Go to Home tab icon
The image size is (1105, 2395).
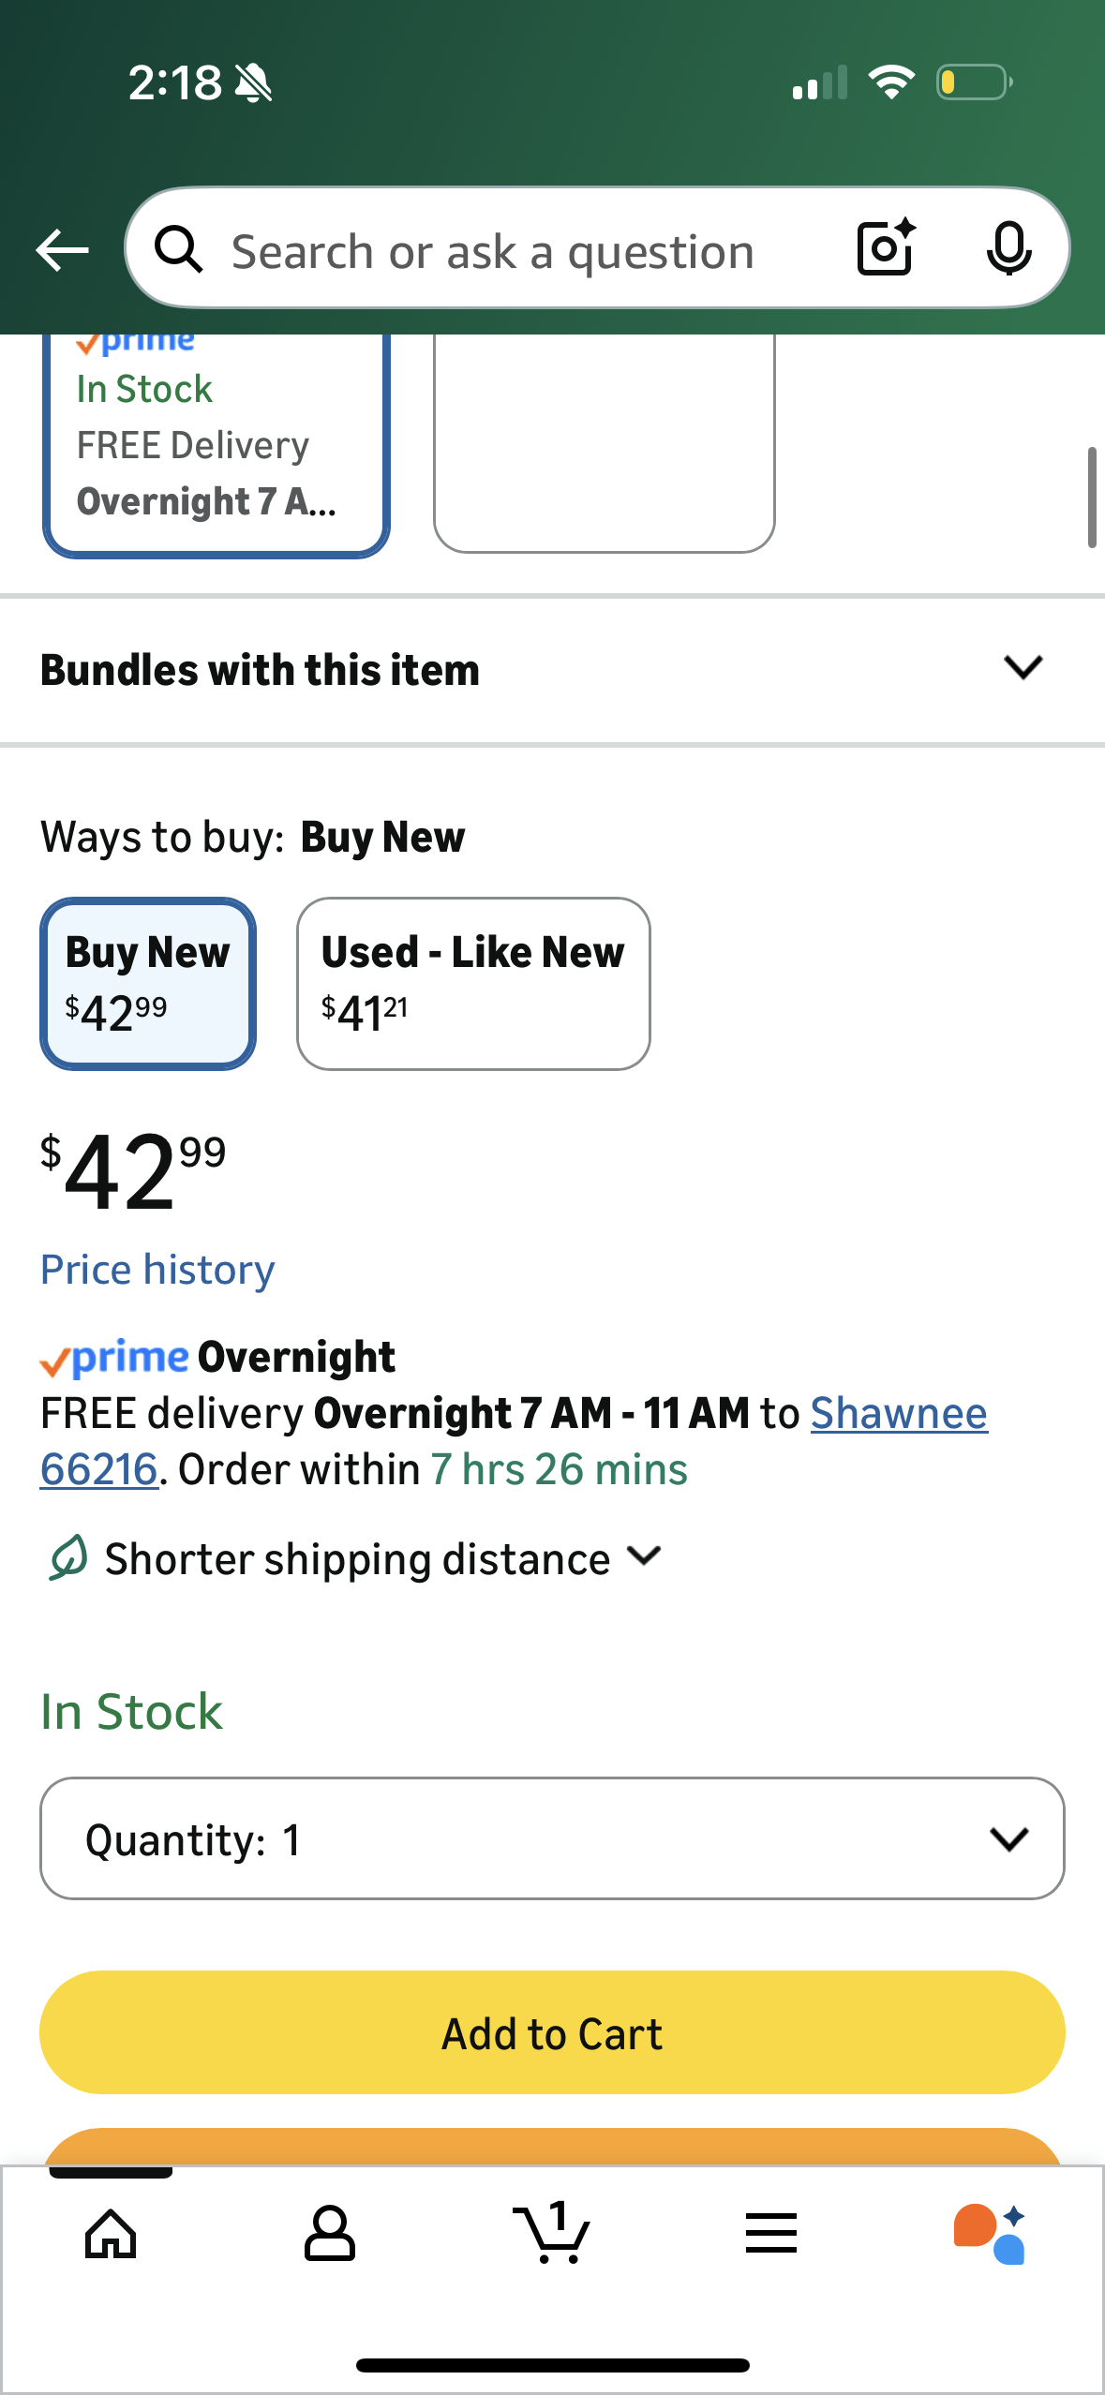[111, 2234]
